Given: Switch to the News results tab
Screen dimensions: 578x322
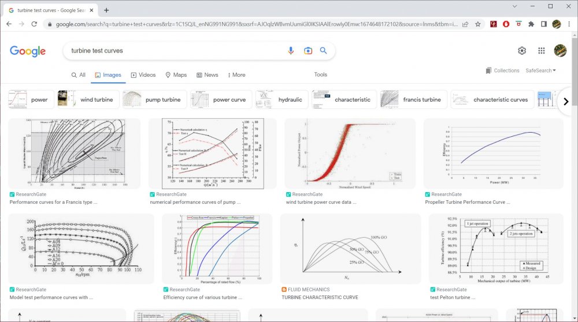Looking at the screenshot, I should click(208, 75).
